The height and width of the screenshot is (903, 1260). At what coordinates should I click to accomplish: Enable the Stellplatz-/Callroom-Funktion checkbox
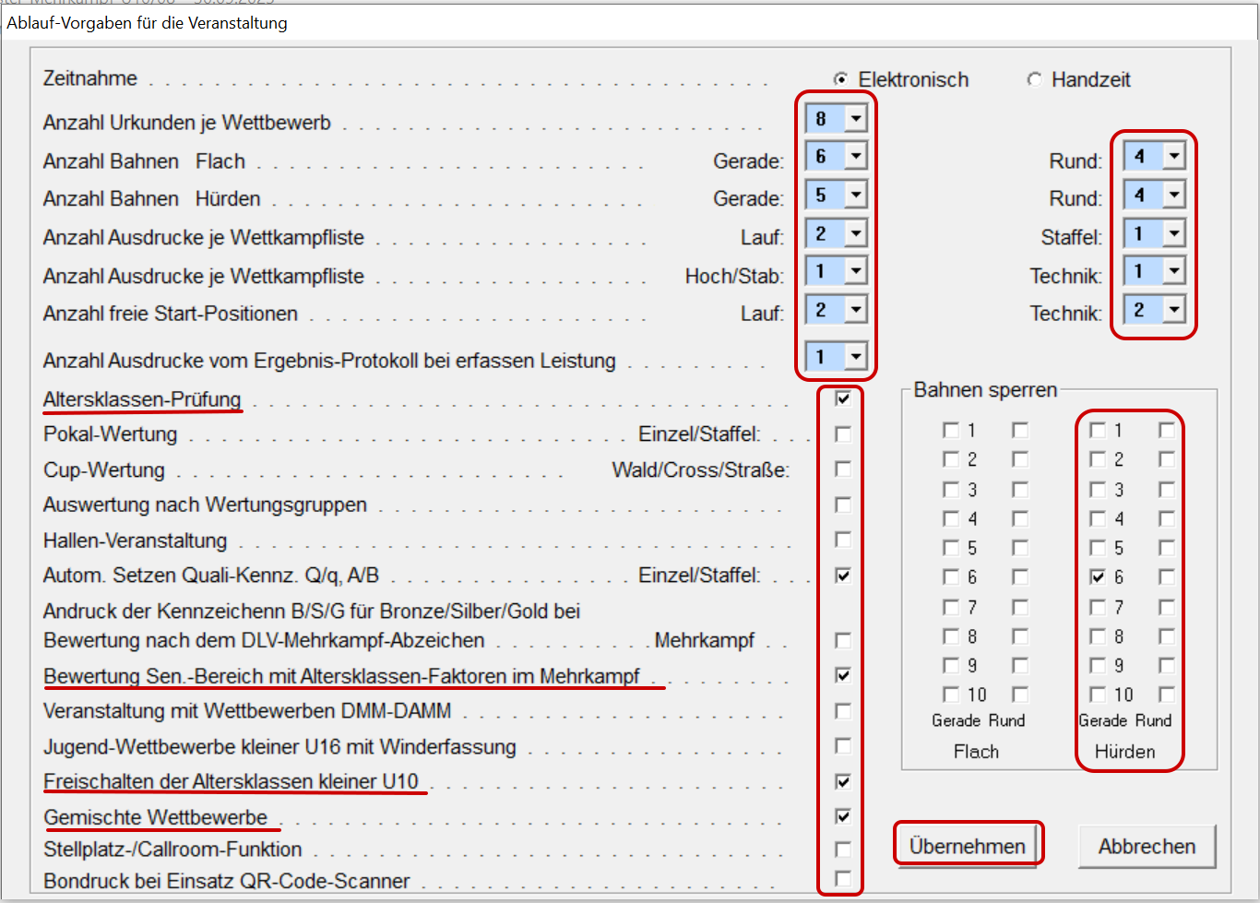(x=843, y=849)
